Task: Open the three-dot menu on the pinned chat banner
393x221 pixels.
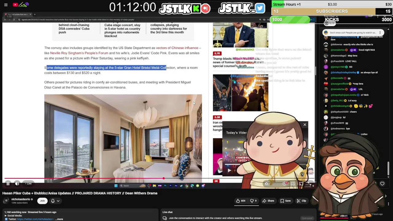Action: [x=380, y=33]
